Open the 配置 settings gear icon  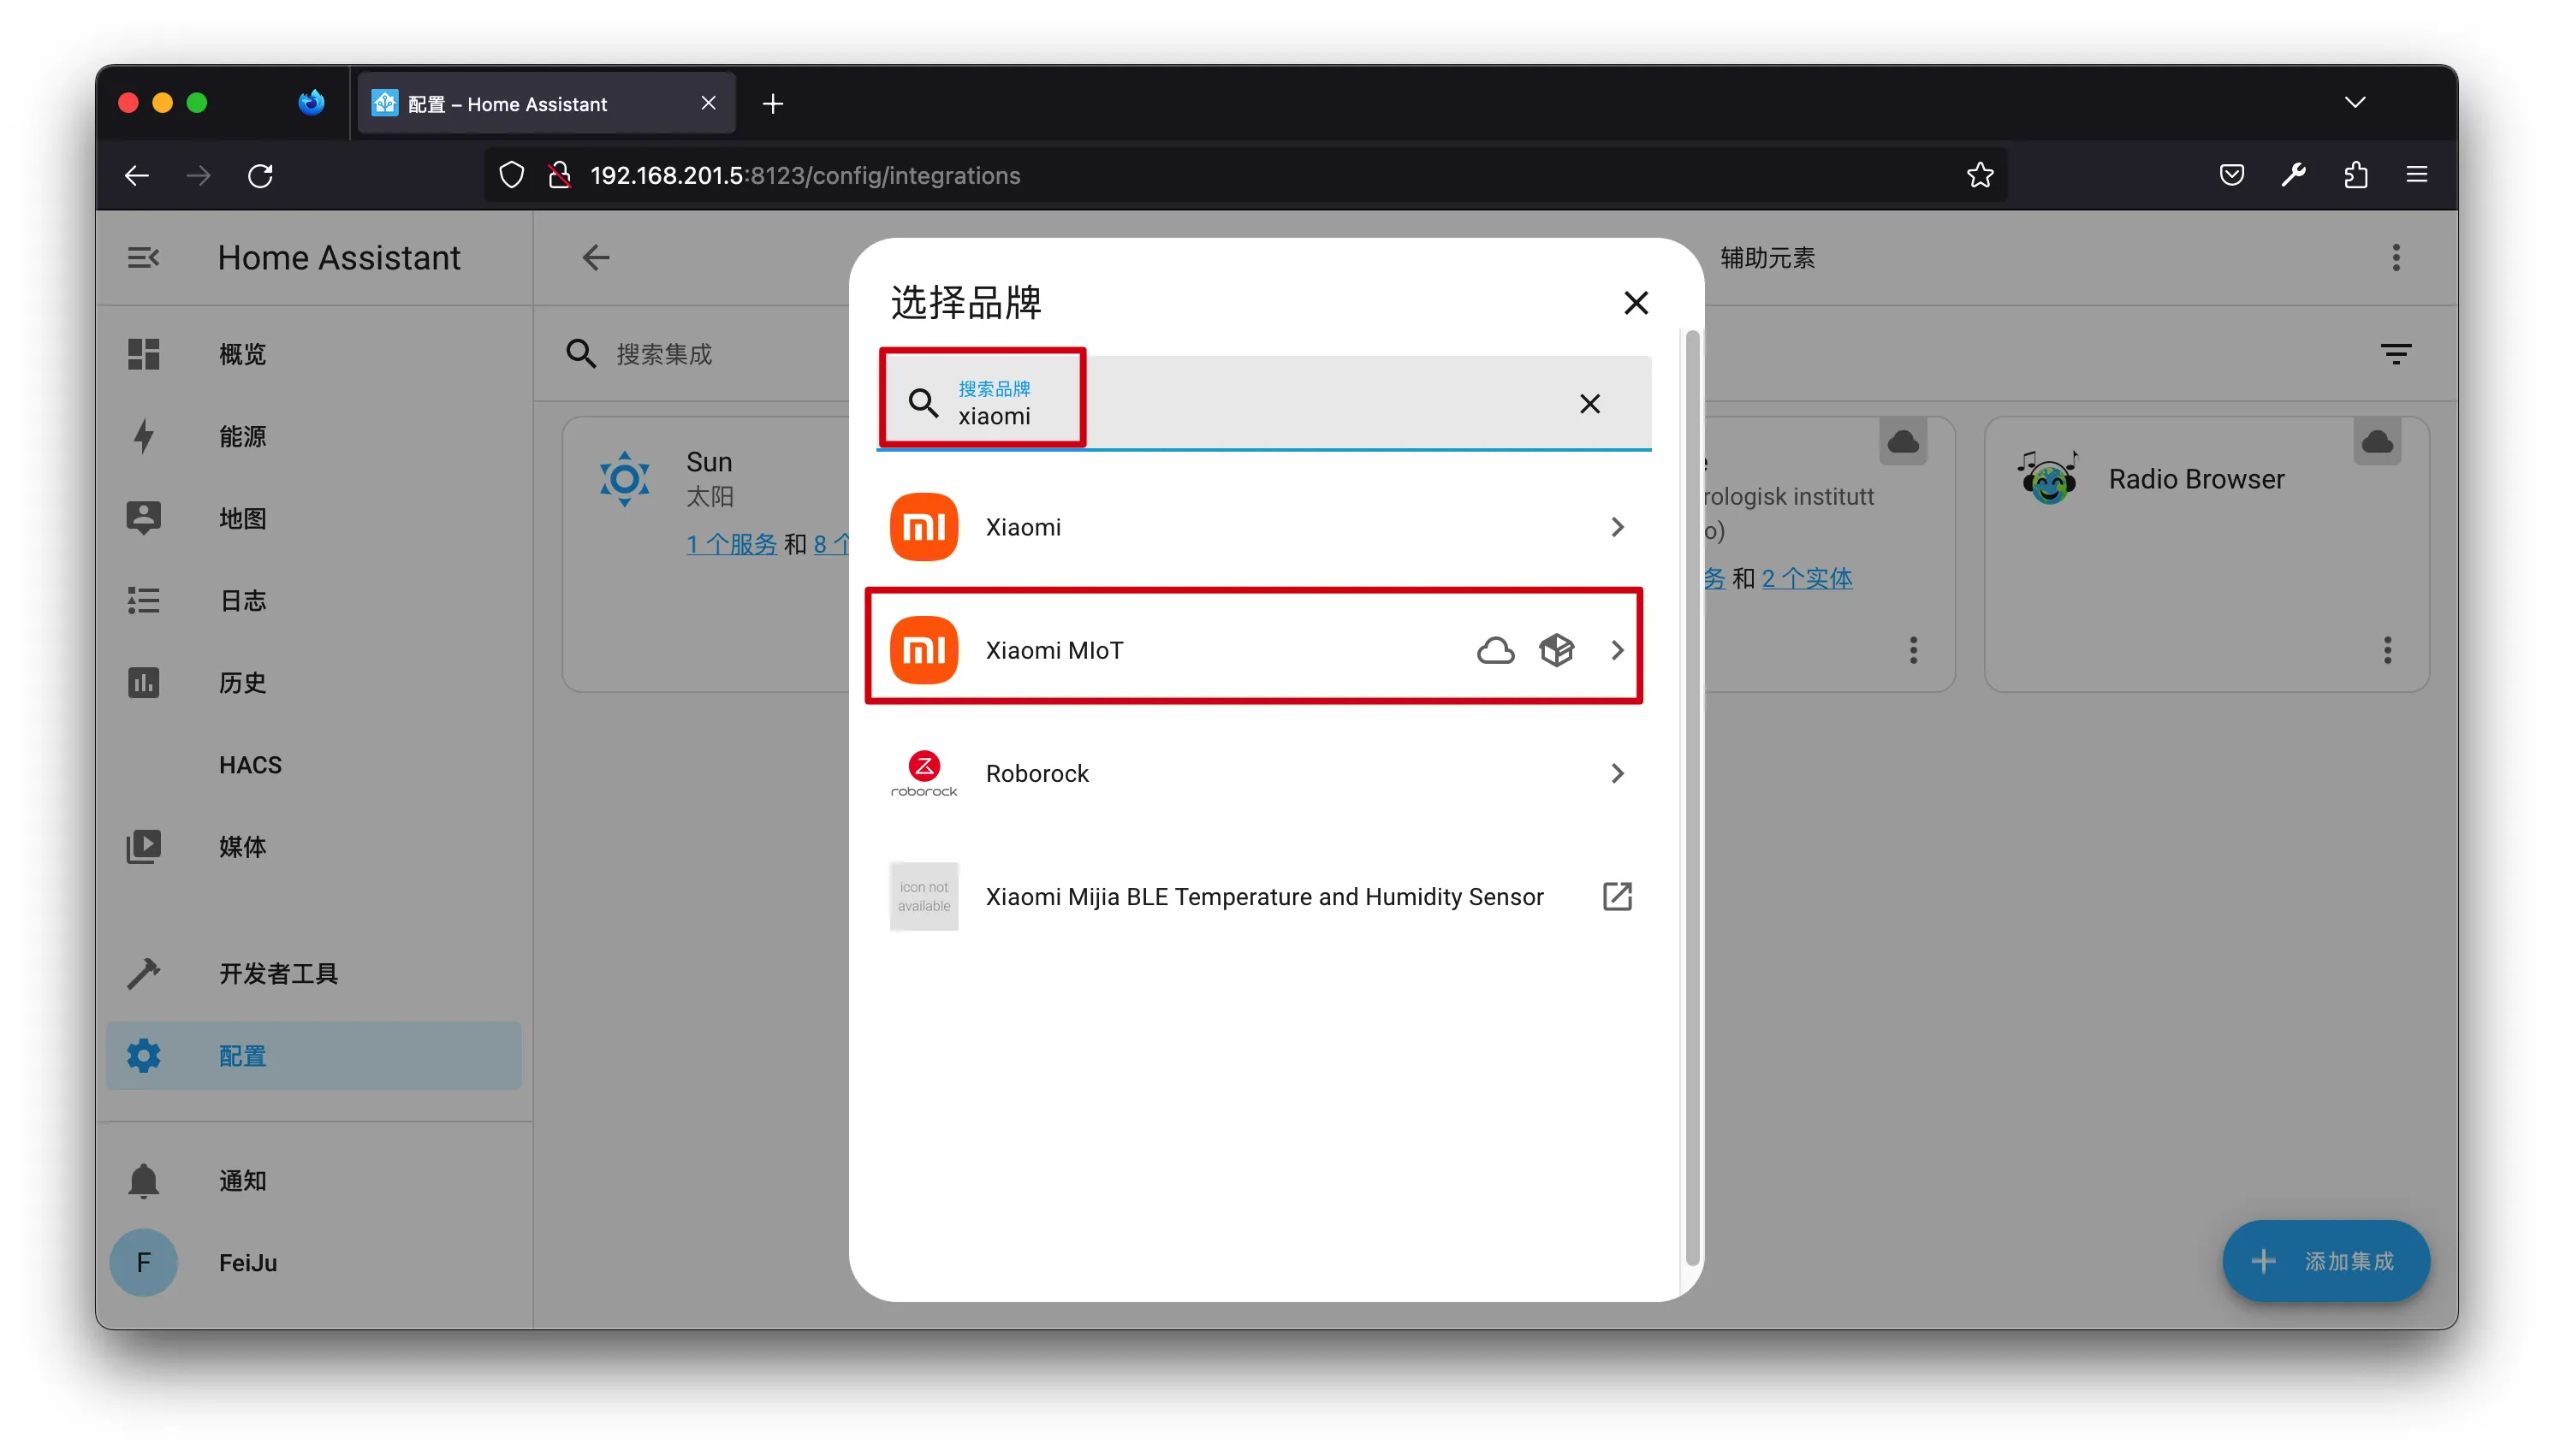coord(143,1055)
